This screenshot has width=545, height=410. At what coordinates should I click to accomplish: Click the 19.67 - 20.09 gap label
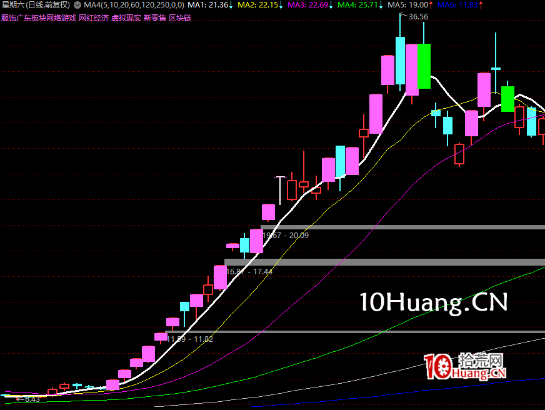(x=286, y=236)
